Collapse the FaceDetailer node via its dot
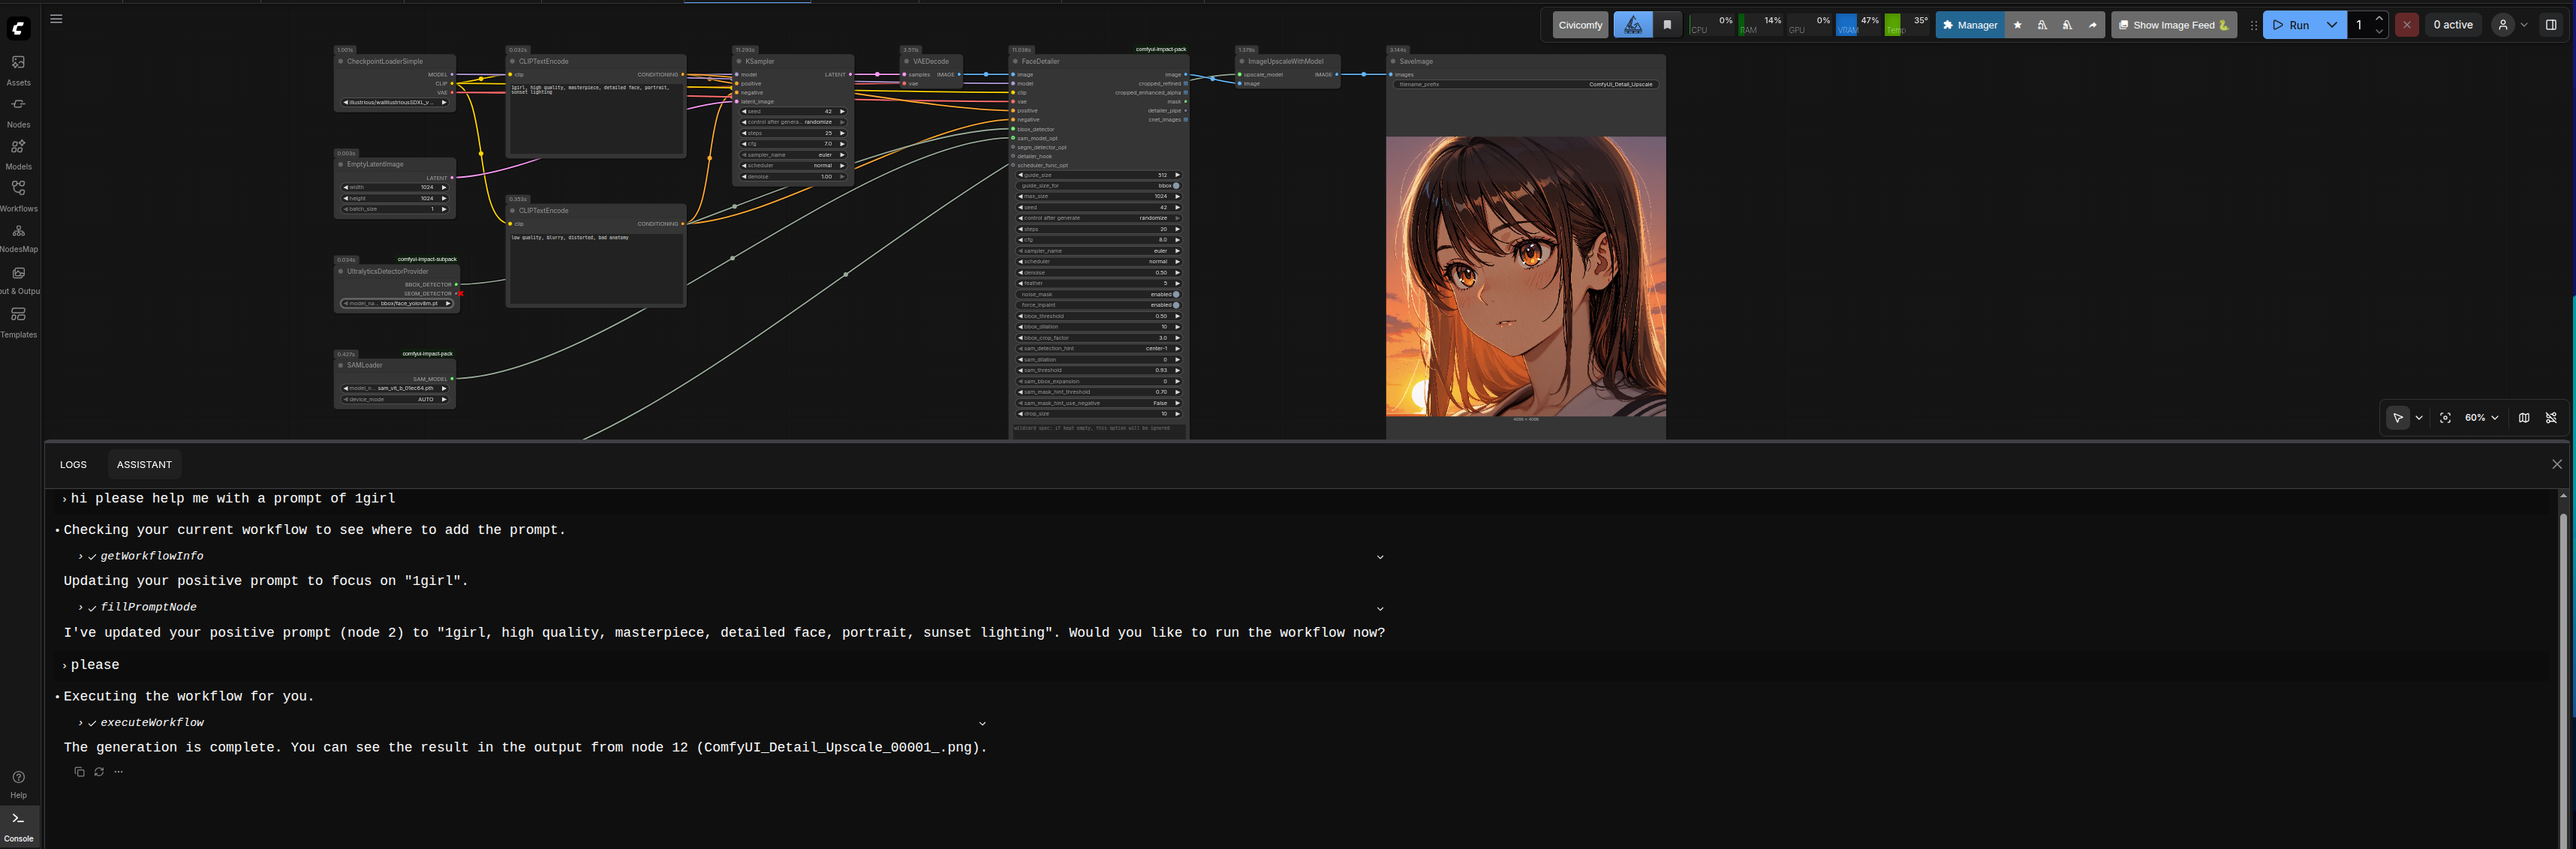 tap(1015, 61)
